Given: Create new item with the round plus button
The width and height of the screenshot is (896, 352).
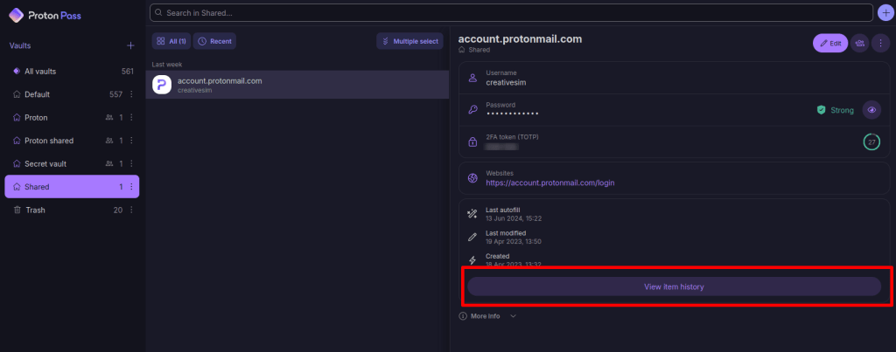Looking at the screenshot, I should tap(885, 12).
